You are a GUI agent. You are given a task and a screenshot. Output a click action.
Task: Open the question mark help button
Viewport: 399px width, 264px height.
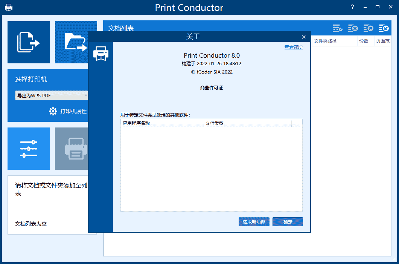(352, 7)
